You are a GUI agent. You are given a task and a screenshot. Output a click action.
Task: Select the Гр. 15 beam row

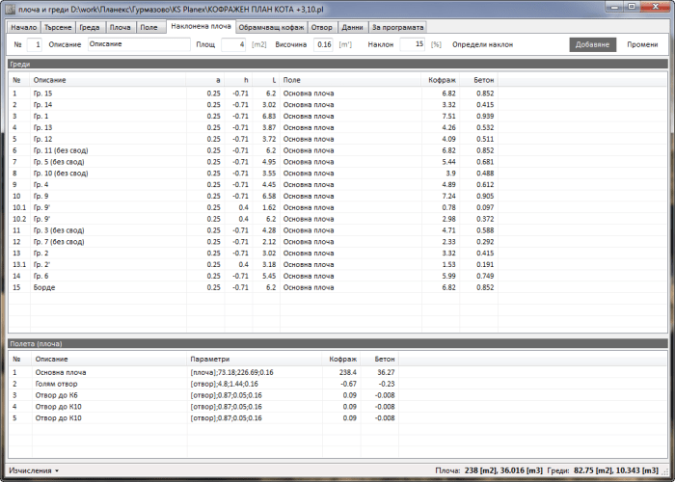42,93
